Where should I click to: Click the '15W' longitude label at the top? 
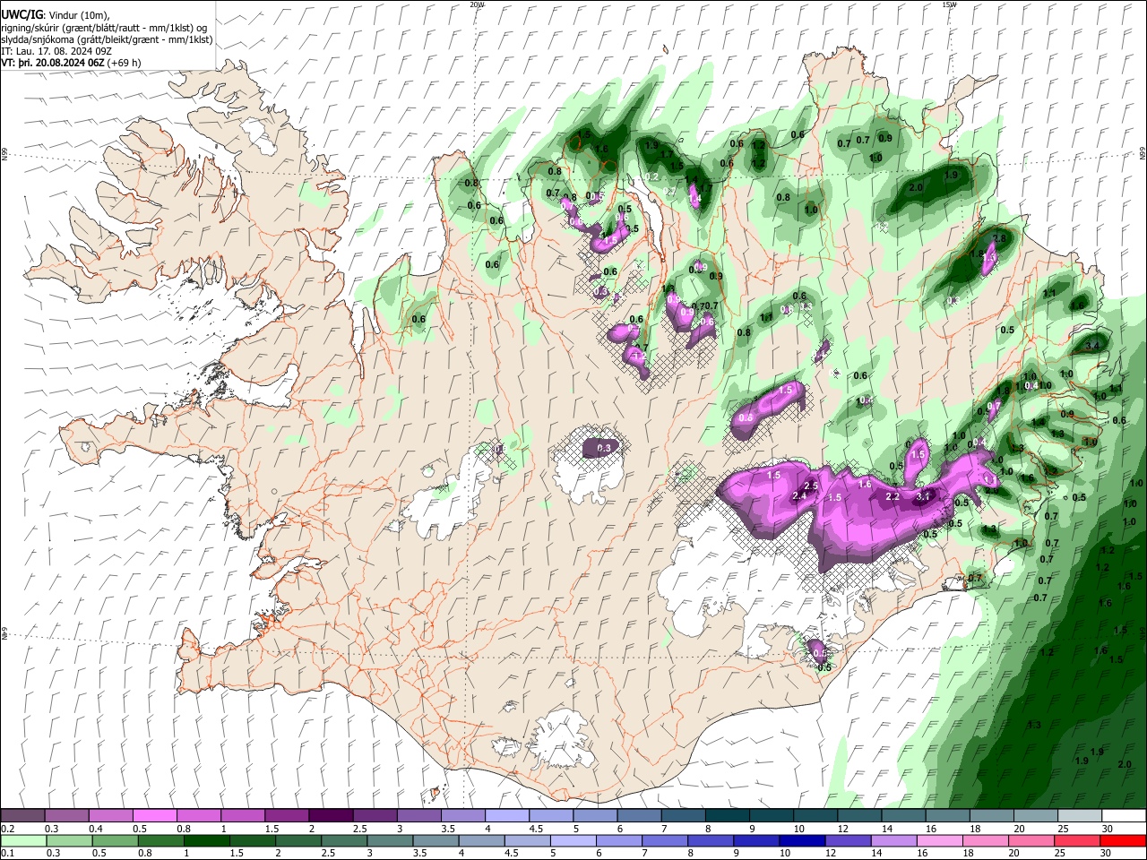[x=949, y=4]
